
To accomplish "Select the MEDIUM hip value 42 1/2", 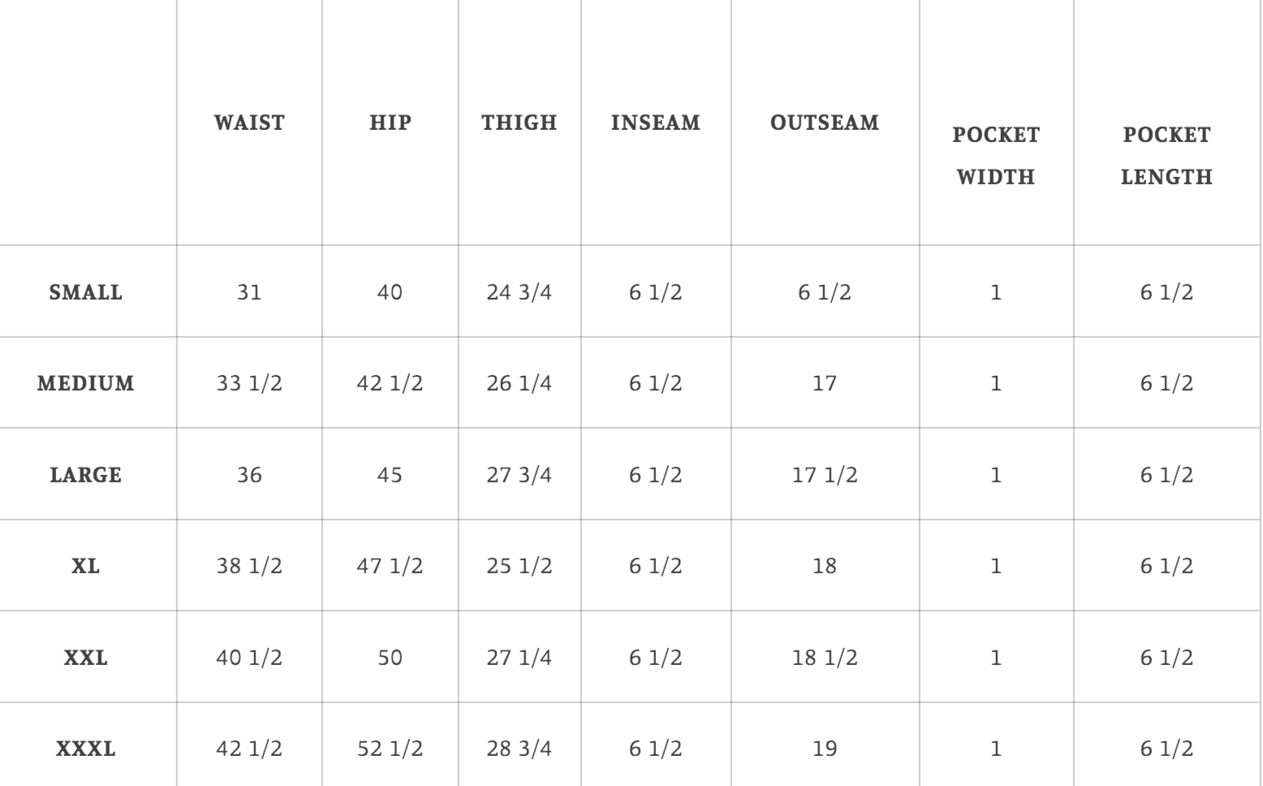I will pyautogui.click(x=390, y=383).
